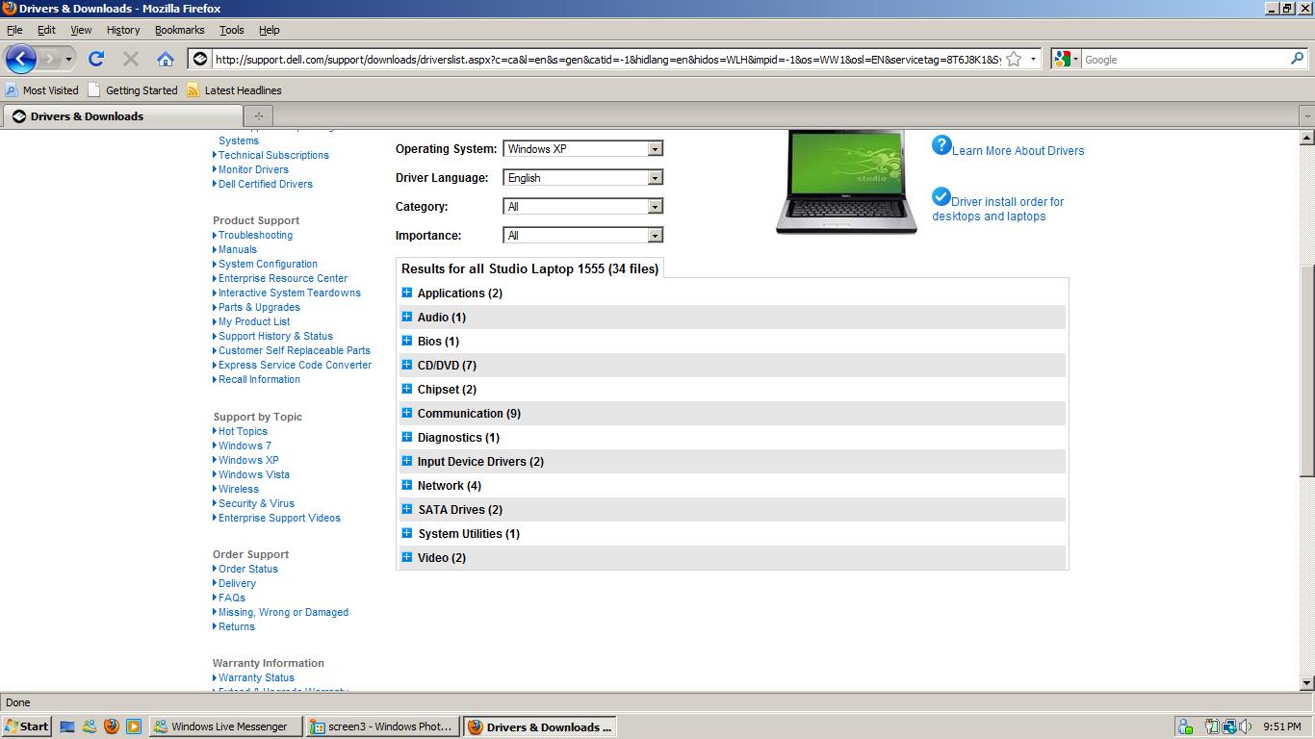Image resolution: width=1315 pixels, height=739 pixels.
Task: Open the Importance filter dropdown
Action: click(x=583, y=236)
